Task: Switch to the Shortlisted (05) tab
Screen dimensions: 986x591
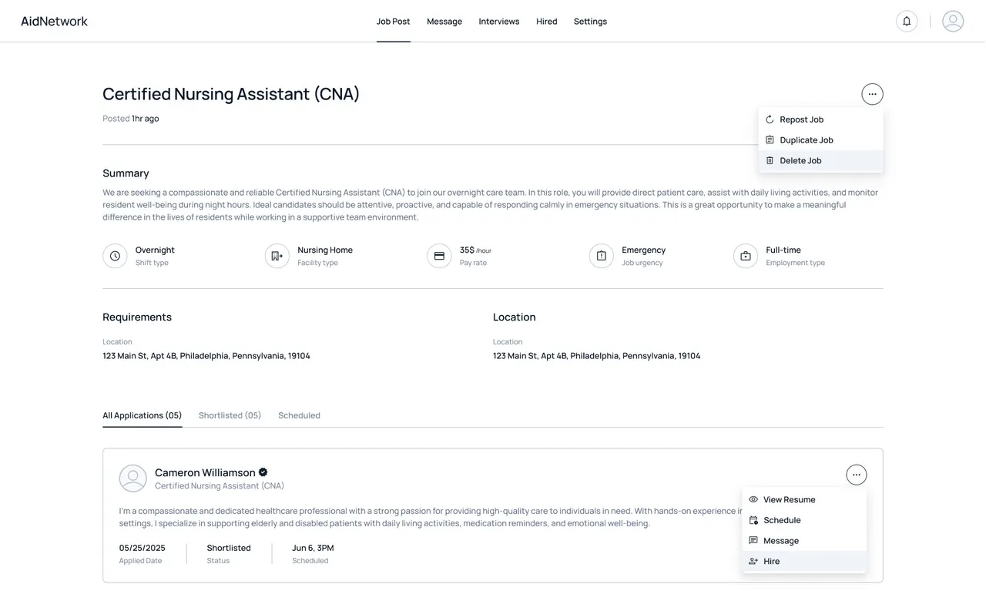Action: (x=230, y=415)
